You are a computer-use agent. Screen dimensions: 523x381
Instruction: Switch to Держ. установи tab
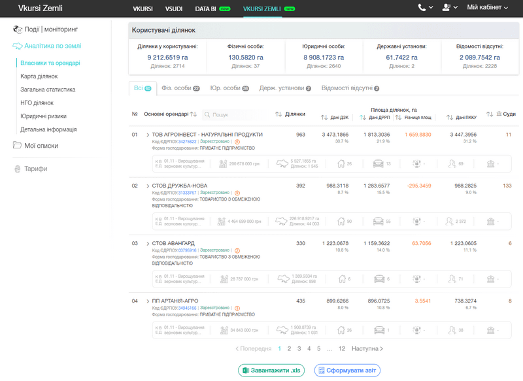[285, 88]
